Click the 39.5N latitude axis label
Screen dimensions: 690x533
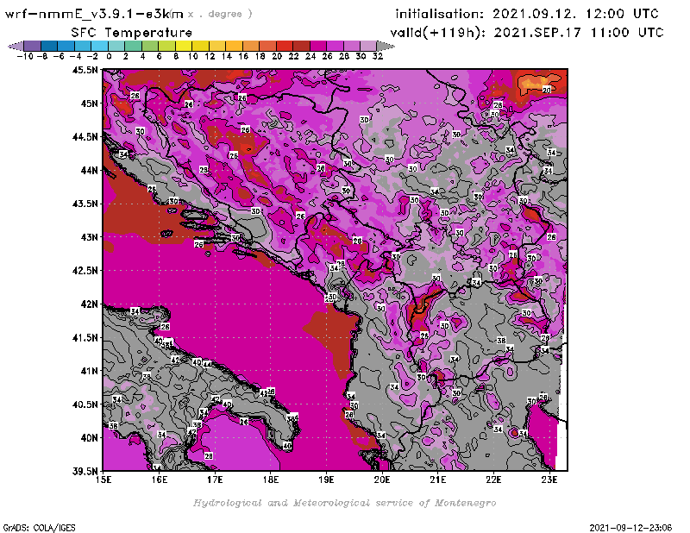[x=85, y=471]
